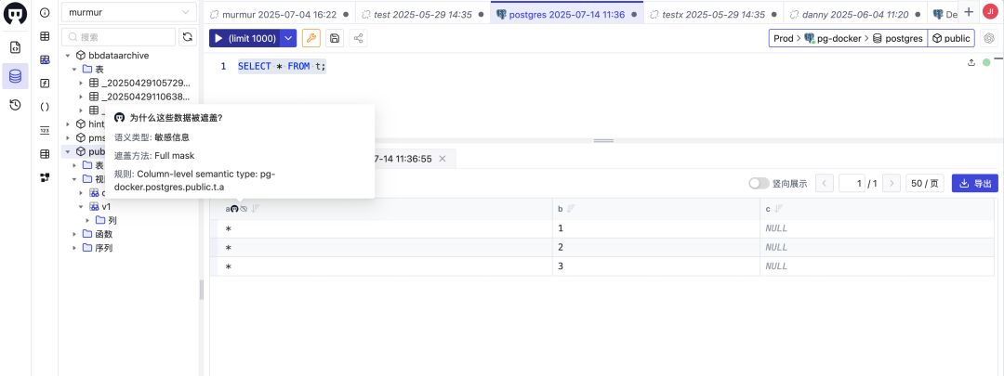The image size is (1004, 376).
Task: Run the query with limit 1000
Action: tap(245, 38)
